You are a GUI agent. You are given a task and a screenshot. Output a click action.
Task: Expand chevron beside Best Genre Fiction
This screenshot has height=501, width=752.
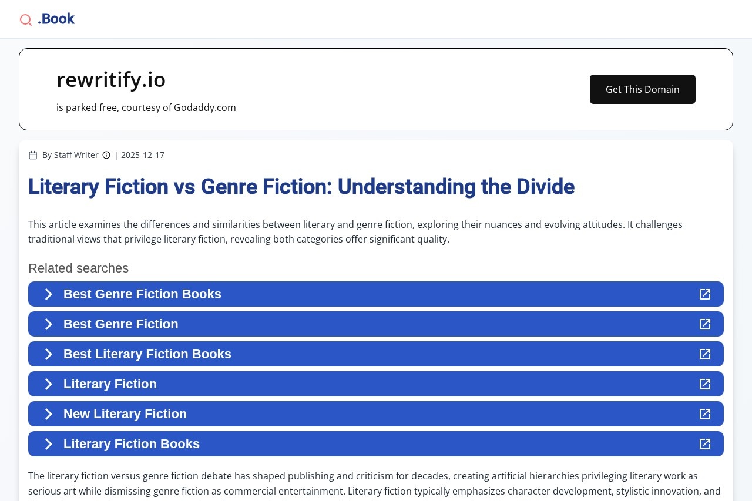(x=49, y=324)
